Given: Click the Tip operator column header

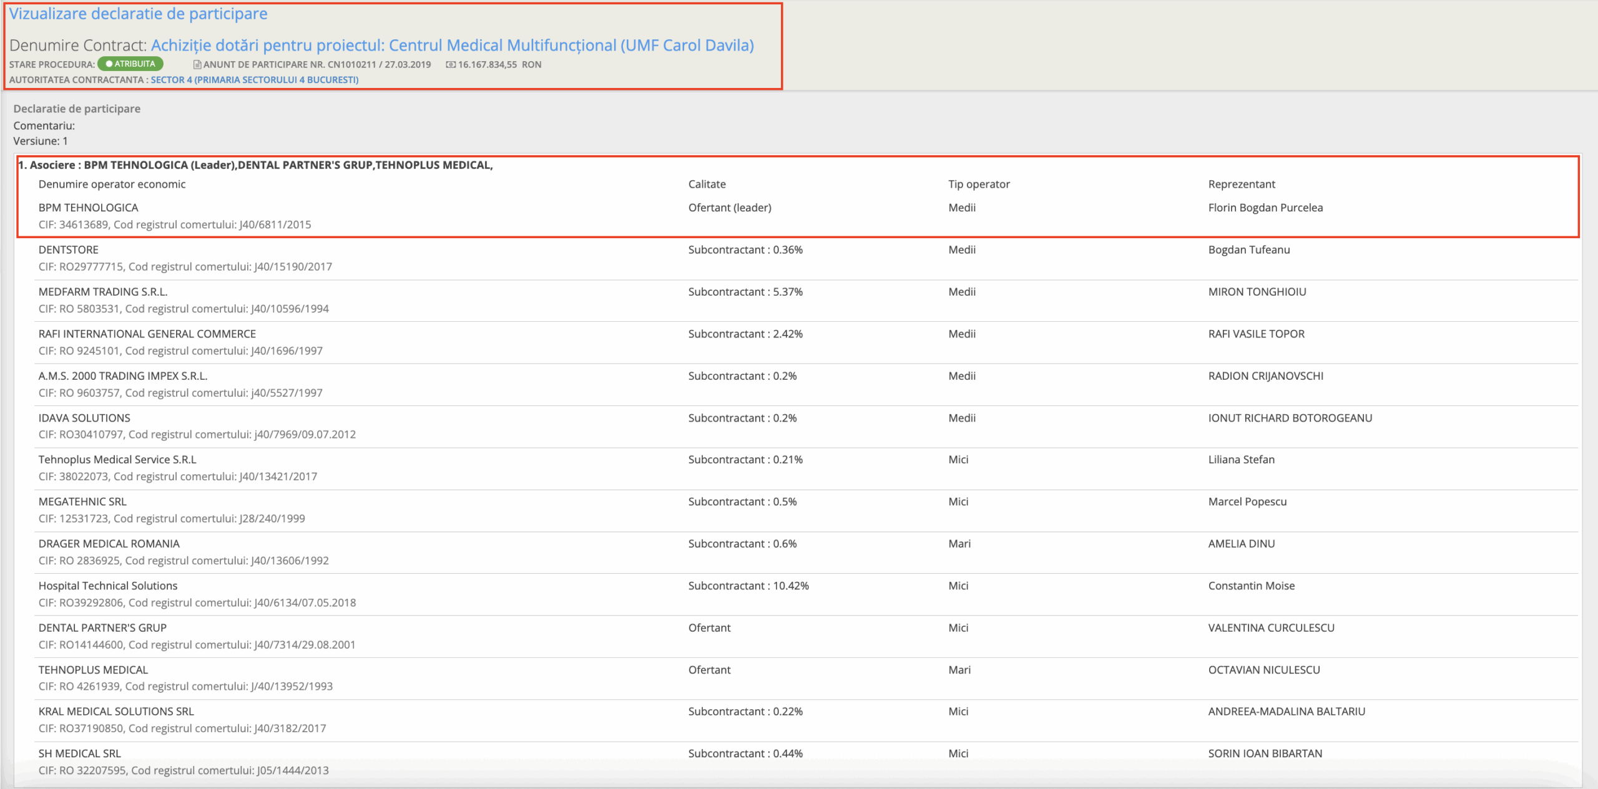Looking at the screenshot, I should 979,184.
